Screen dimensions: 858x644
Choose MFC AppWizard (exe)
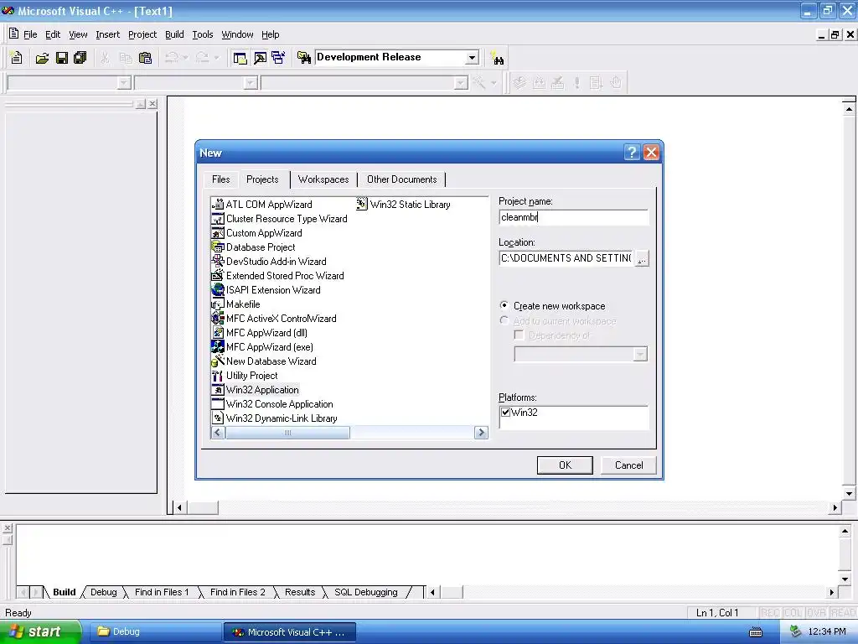point(262,346)
